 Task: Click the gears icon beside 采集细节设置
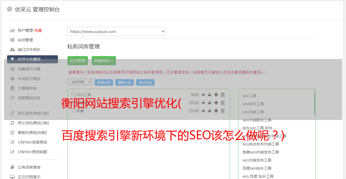[x=12, y=69]
